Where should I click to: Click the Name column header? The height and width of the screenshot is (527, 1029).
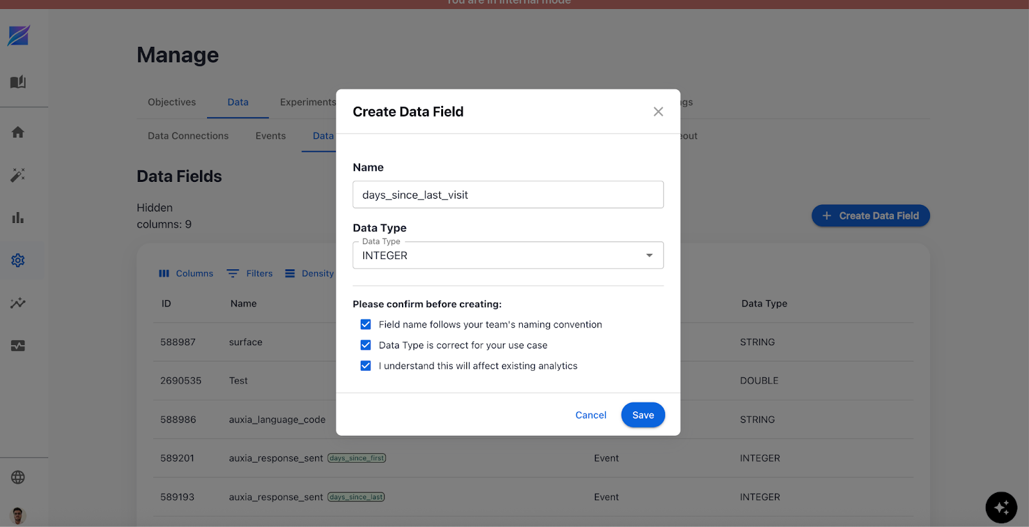click(244, 303)
